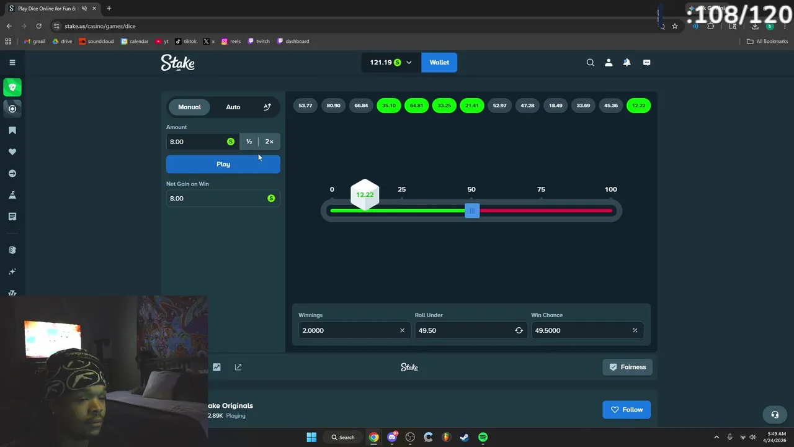
Task: Click the taskbar Search box
Action: (343, 437)
